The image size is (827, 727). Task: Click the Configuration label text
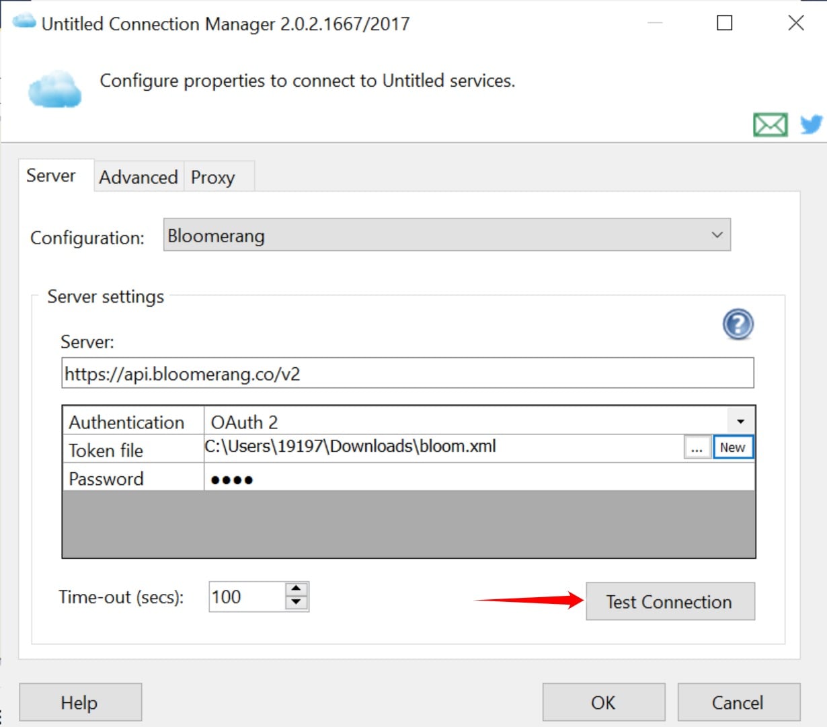[87, 237]
